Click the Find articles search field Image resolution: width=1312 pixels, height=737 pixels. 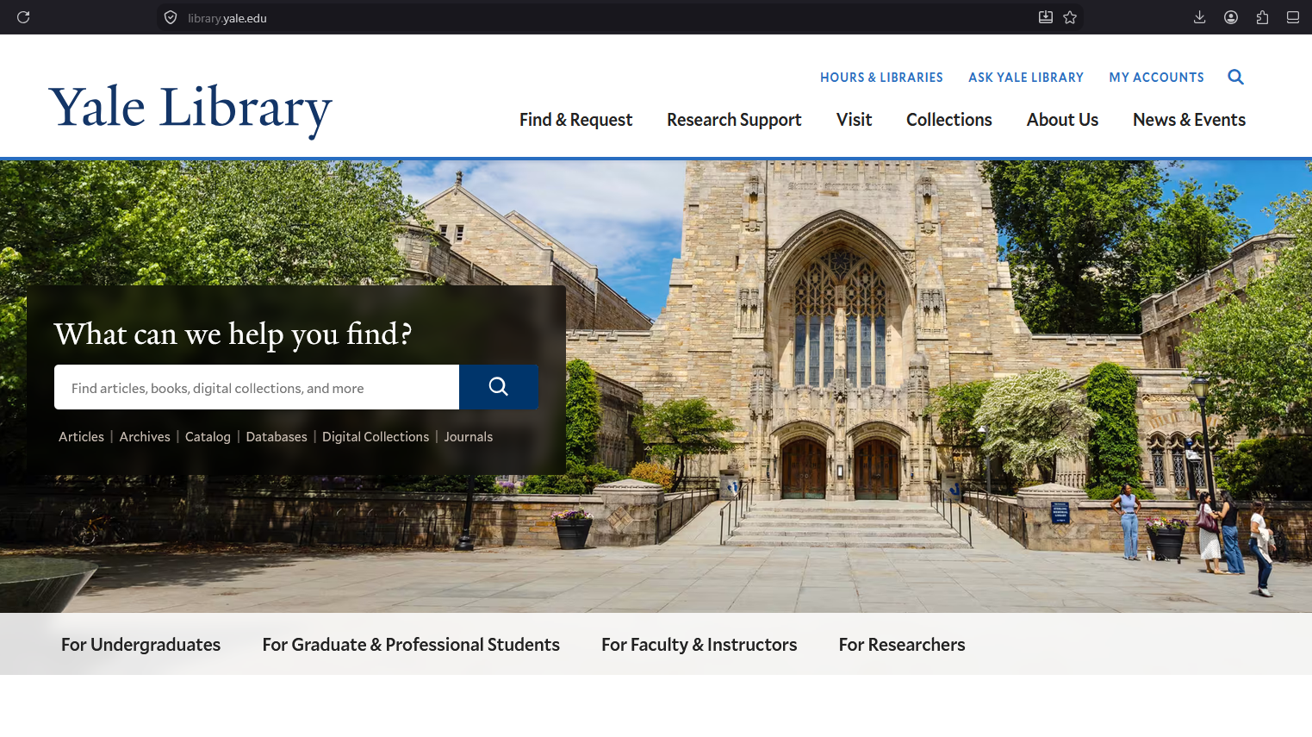coord(257,387)
